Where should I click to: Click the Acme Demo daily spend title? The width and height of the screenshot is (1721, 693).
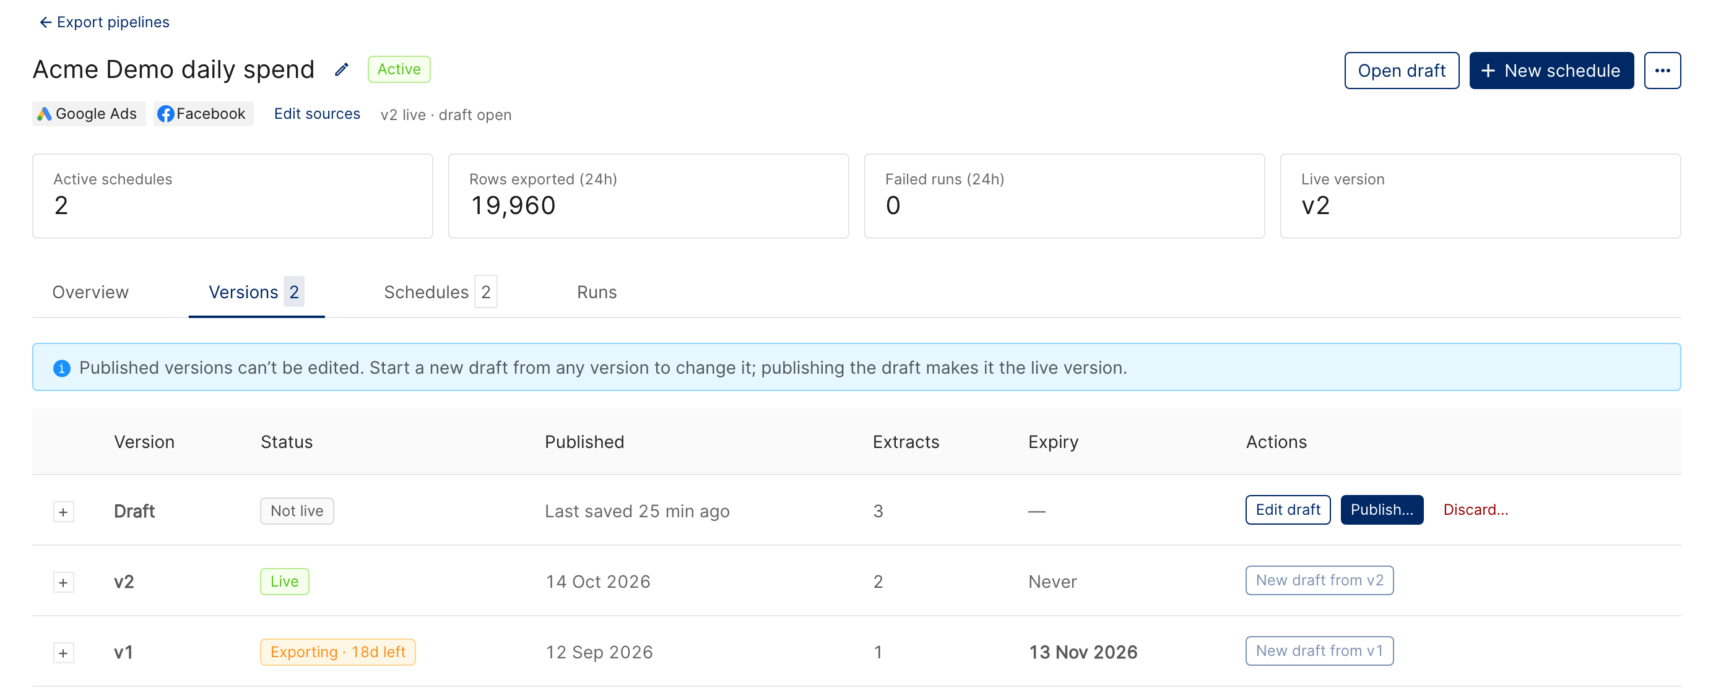tap(173, 69)
